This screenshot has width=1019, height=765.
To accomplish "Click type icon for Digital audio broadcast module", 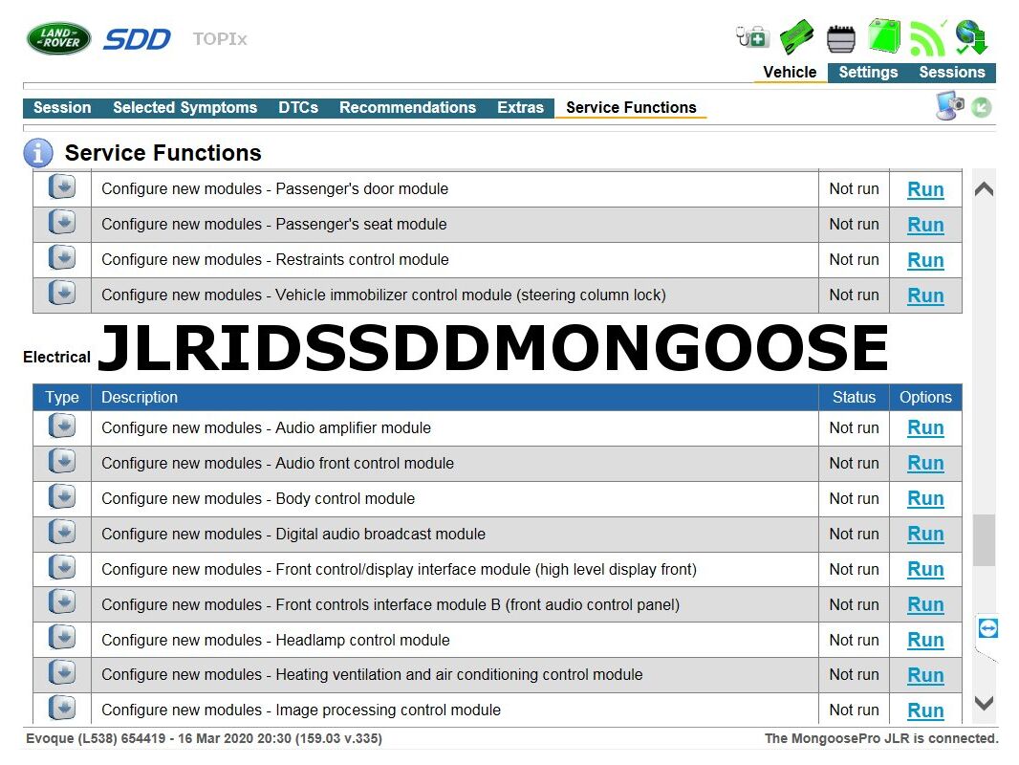I will pos(62,533).
